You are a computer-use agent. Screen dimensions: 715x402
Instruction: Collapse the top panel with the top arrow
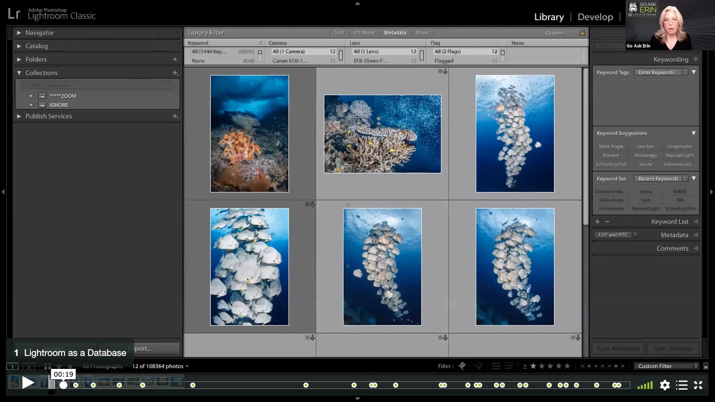[357, 4]
